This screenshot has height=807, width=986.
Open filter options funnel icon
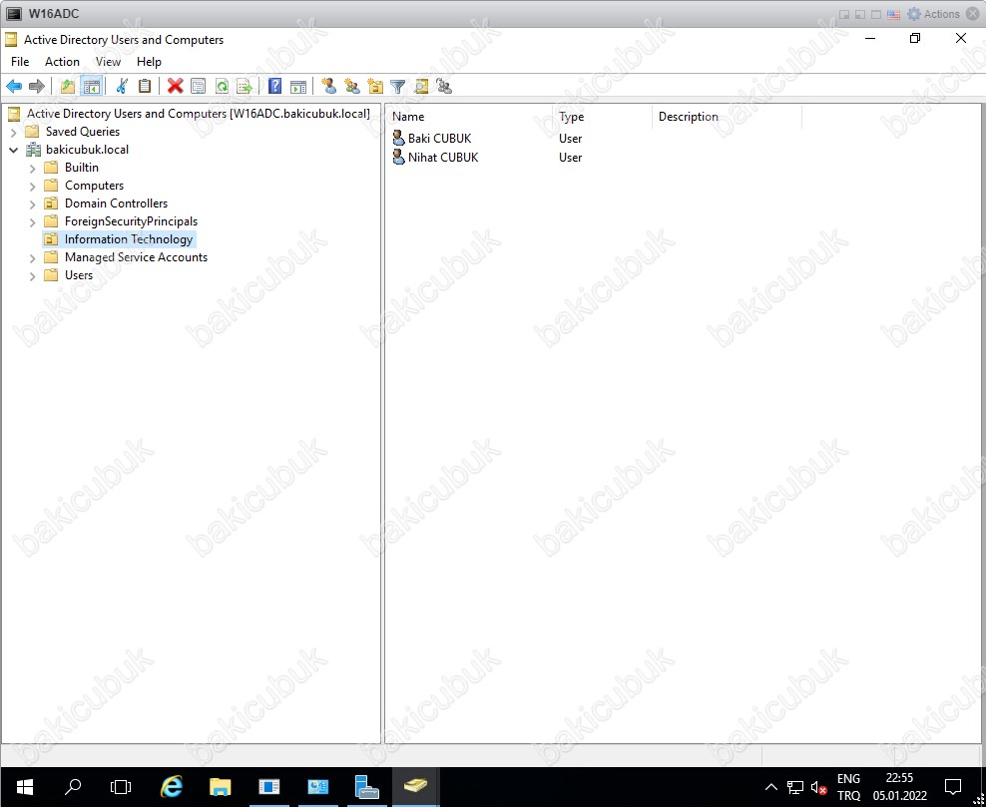pos(397,86)
